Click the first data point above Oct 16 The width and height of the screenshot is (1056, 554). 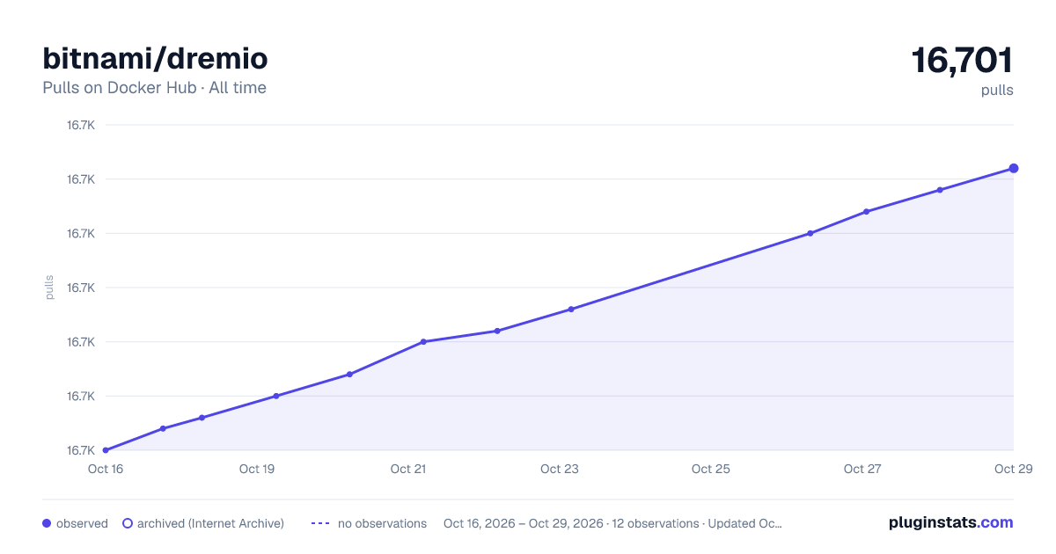pos(106,450)
